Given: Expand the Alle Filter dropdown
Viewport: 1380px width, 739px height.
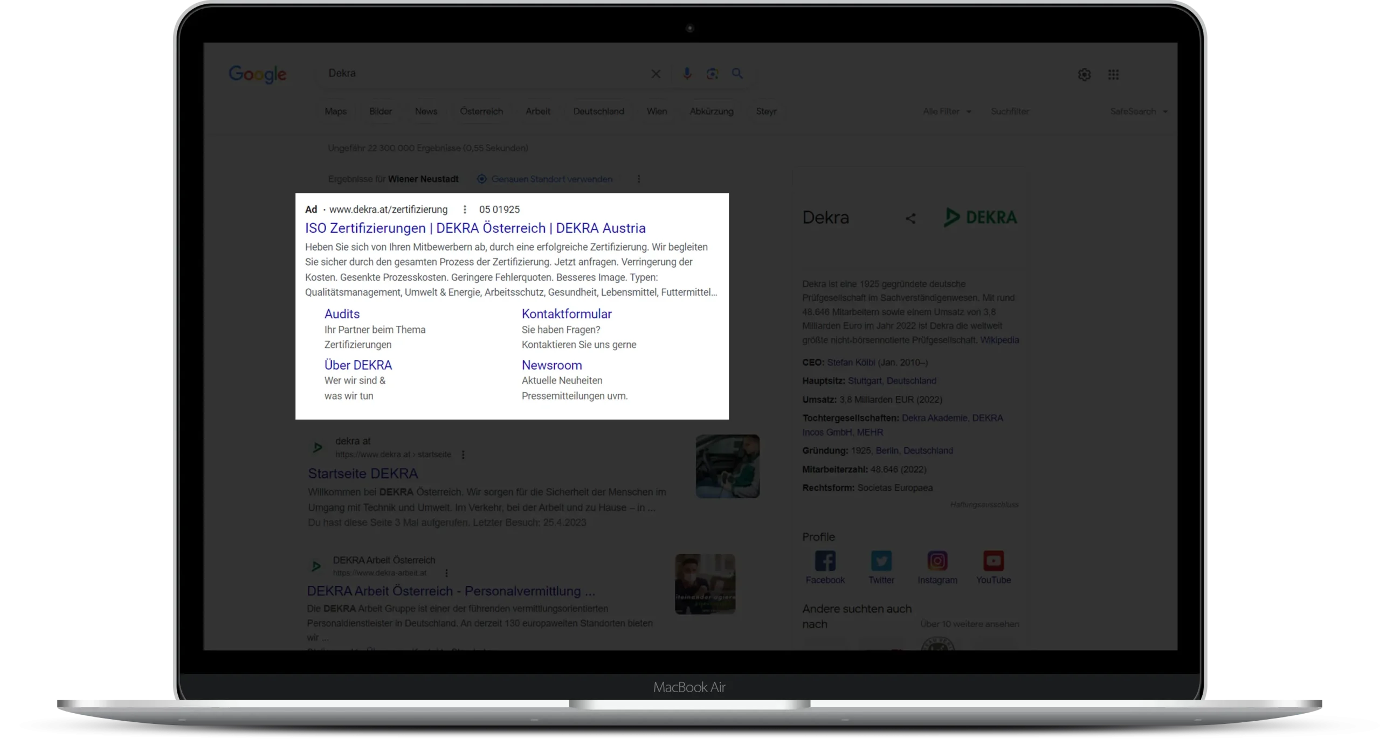Looking at the screenshot, I should point(947,111).
